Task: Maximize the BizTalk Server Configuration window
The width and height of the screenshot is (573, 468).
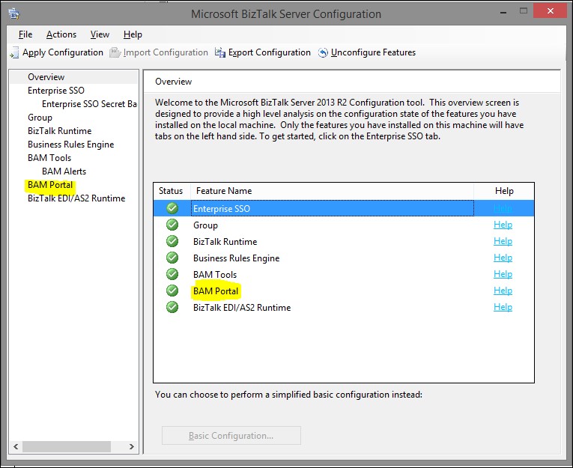Action: [x=524, y=11]
